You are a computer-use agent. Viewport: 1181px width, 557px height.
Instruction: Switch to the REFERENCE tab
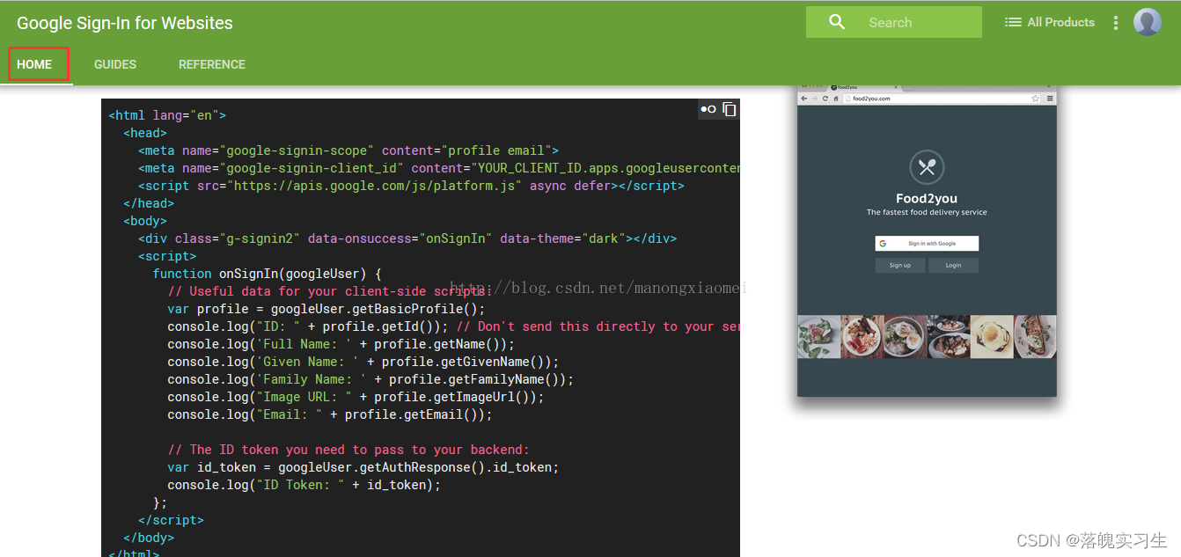[x=212, y=64]
